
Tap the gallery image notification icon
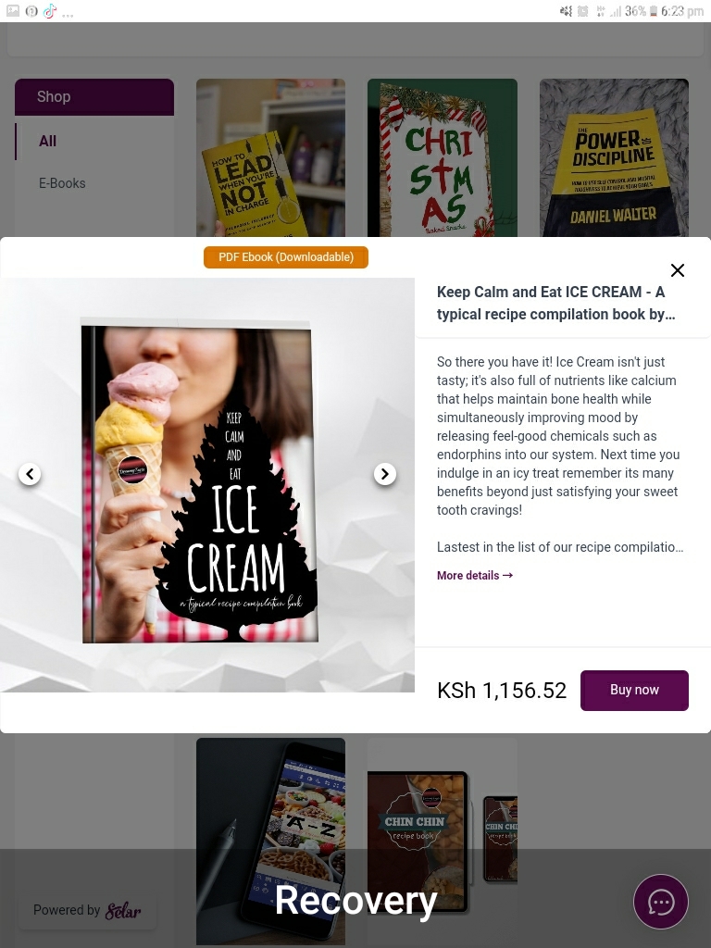coord(13,11)
